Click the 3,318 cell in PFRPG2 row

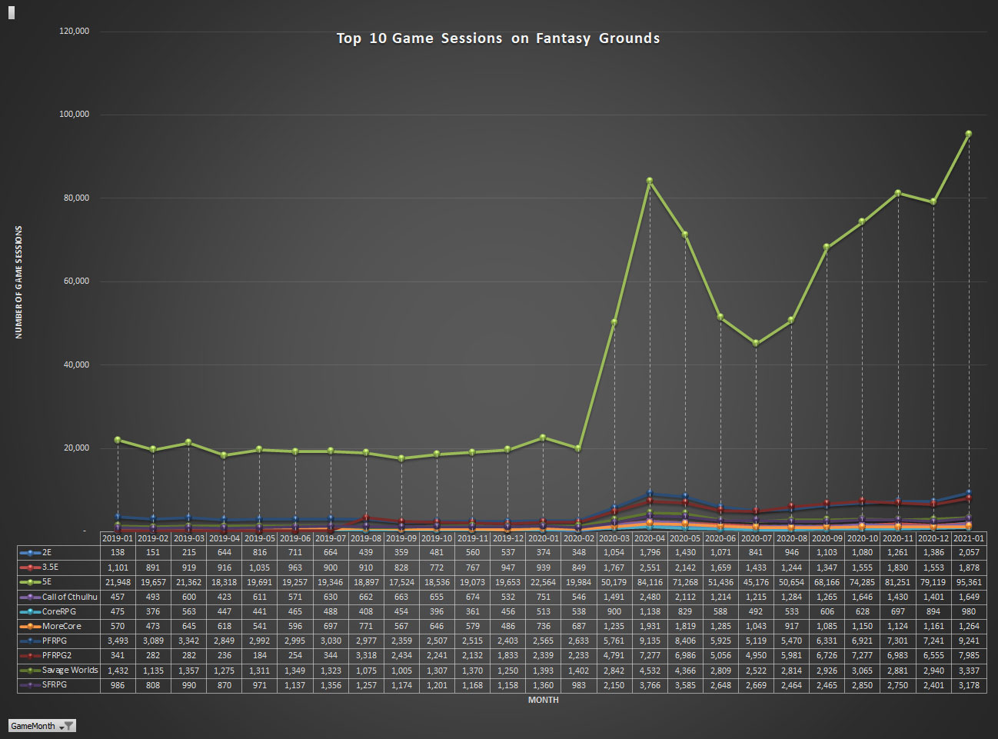pyautogui.click(x=366, y=655)
